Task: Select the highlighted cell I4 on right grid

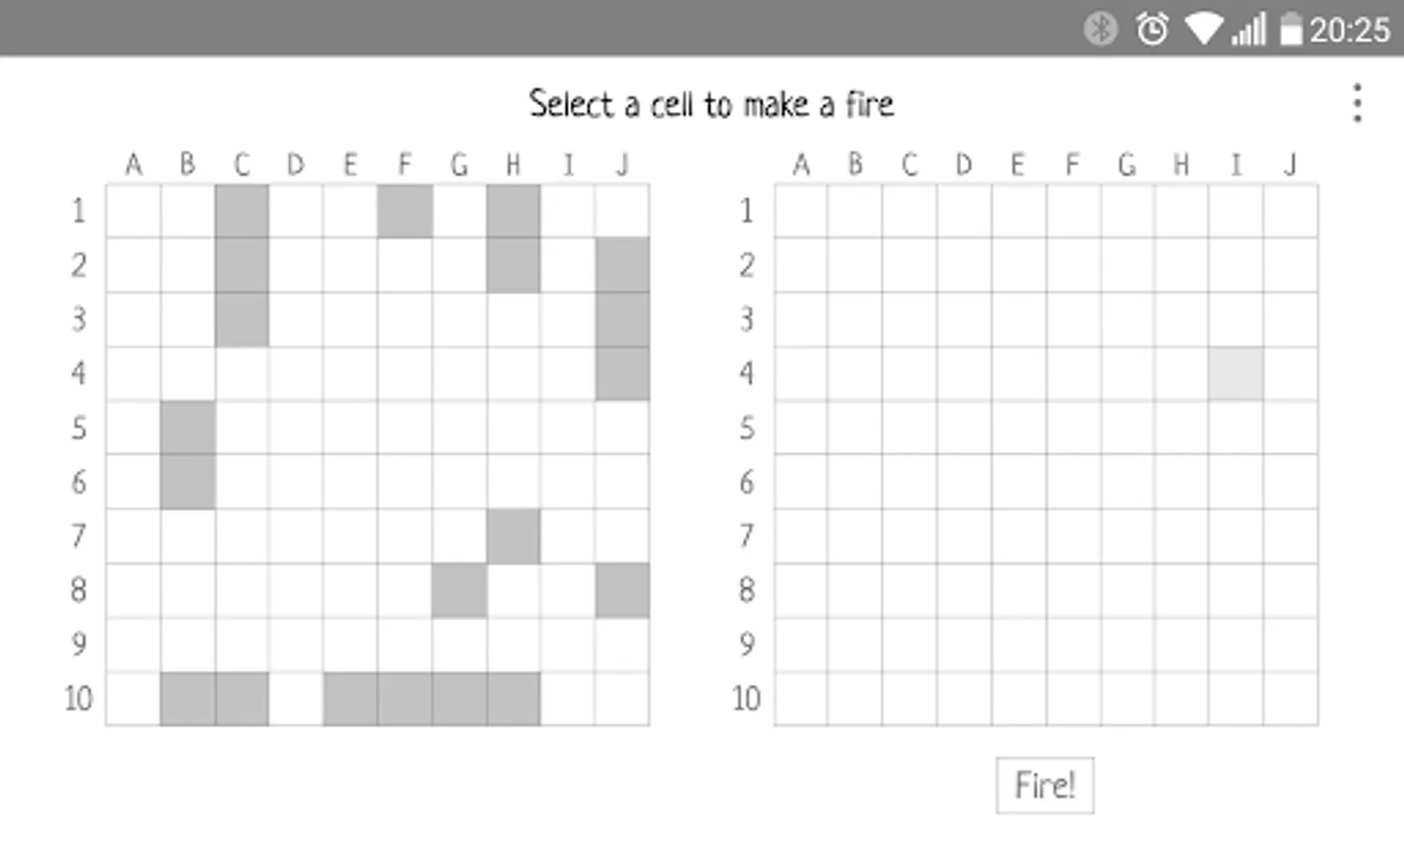Action: 1236,374
